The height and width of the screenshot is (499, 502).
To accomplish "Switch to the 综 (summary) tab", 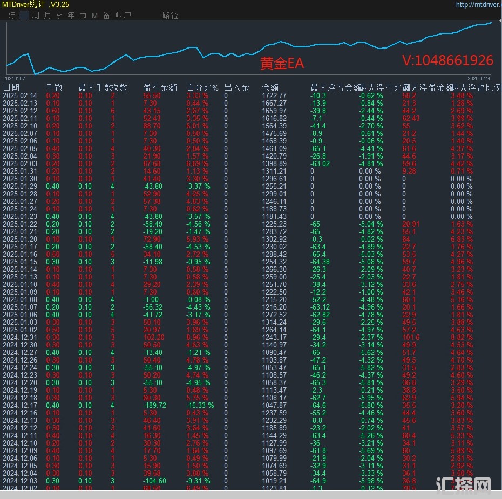I will point(12,16).
